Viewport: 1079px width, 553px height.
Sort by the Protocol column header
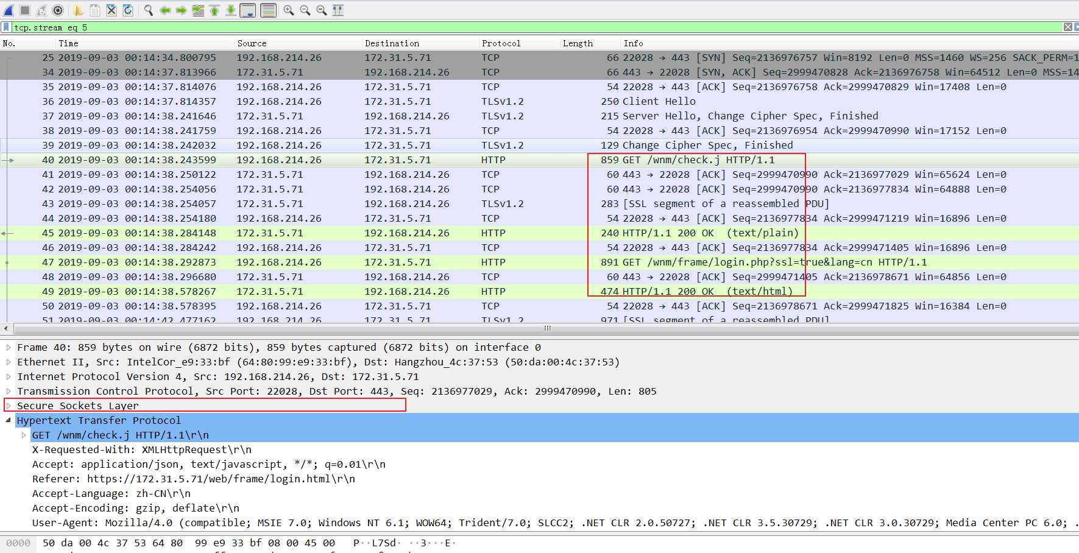(x=519, y=43)
